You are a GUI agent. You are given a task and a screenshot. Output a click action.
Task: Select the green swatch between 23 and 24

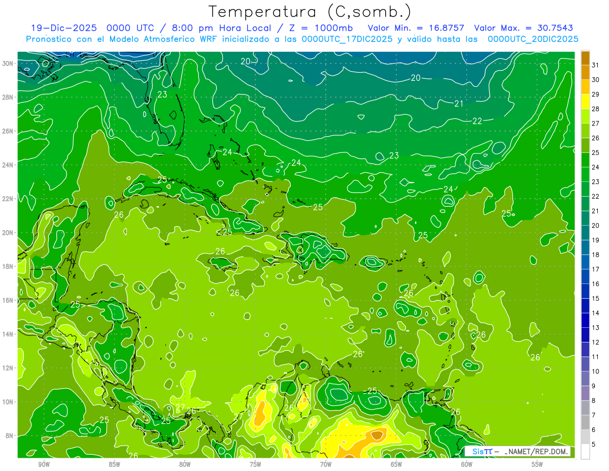point(585,174)
